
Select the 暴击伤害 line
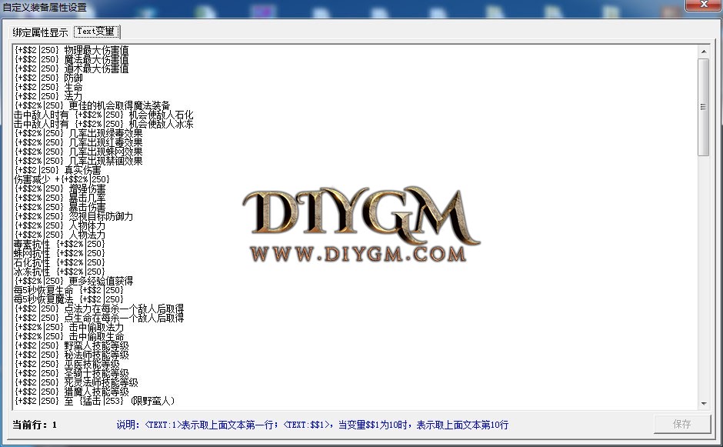pos(60,207)
